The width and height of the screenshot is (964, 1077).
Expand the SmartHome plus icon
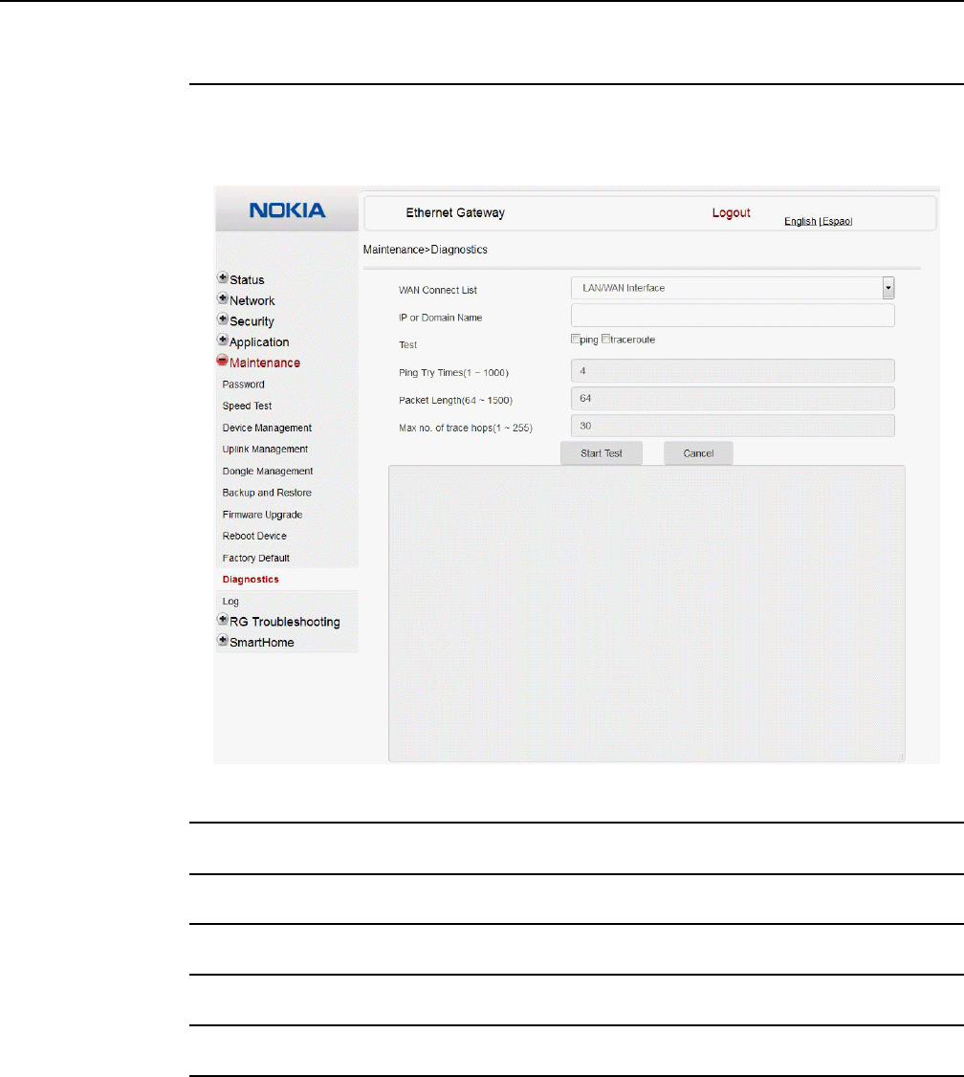pyautogui.click(x=223, y=640)
